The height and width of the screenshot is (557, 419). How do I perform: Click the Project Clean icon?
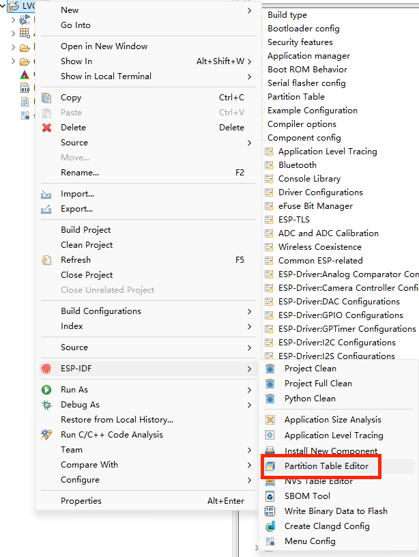click(x=270, y=369)
